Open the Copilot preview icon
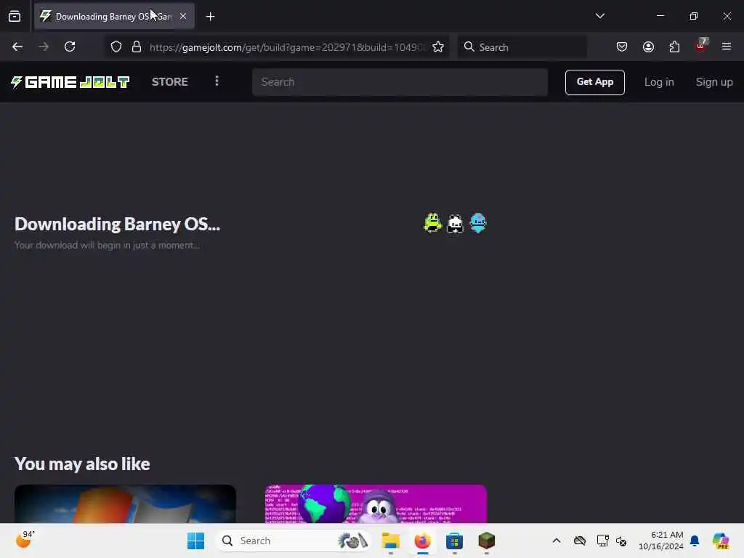This screenshot has height=558, width=744. (721, 541)
